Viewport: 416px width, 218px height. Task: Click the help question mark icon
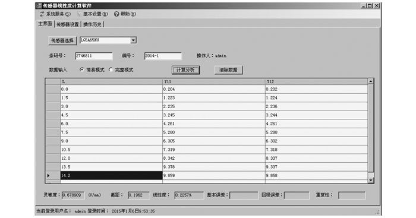(116, 14)
